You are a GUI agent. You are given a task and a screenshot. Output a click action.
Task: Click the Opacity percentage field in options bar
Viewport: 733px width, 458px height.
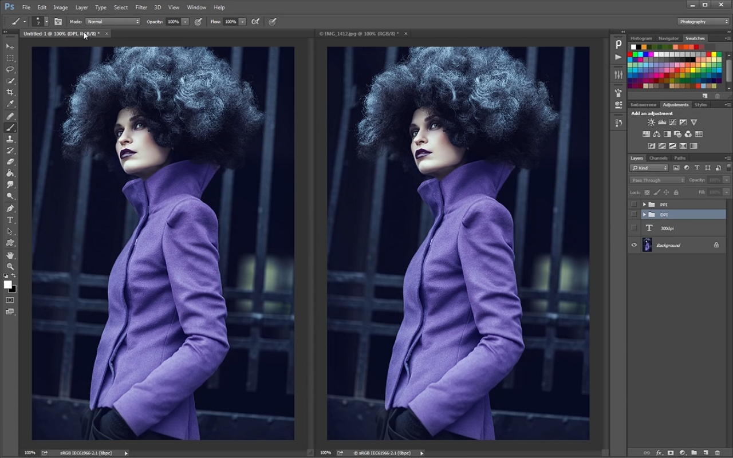pos(173,22)
